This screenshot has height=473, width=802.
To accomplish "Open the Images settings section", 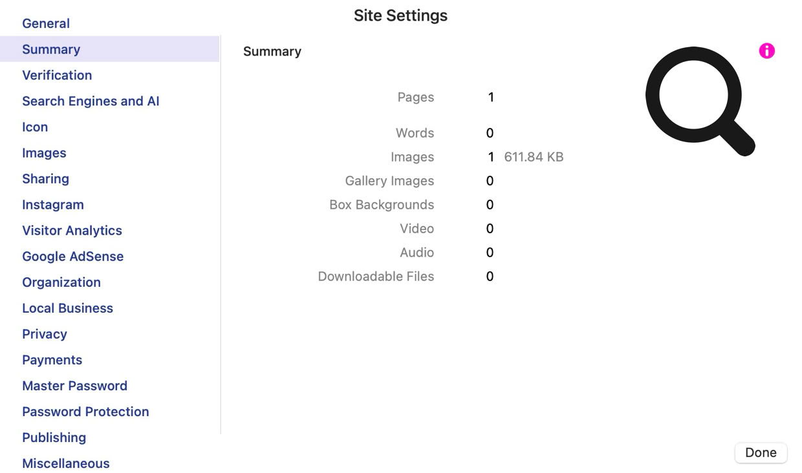I will click(x=44, y=152).
